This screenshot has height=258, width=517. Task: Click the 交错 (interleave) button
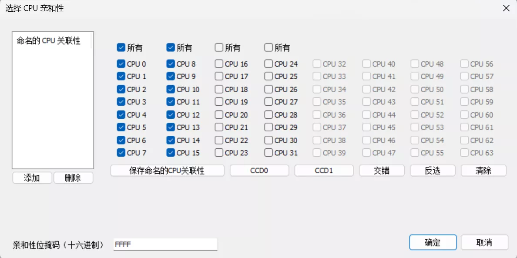pyautogui.click(x=381, y=171)
